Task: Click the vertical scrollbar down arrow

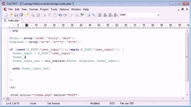Action: [x=187, y=95]
